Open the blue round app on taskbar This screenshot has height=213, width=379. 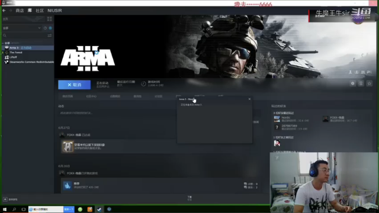tap(109, 209)
